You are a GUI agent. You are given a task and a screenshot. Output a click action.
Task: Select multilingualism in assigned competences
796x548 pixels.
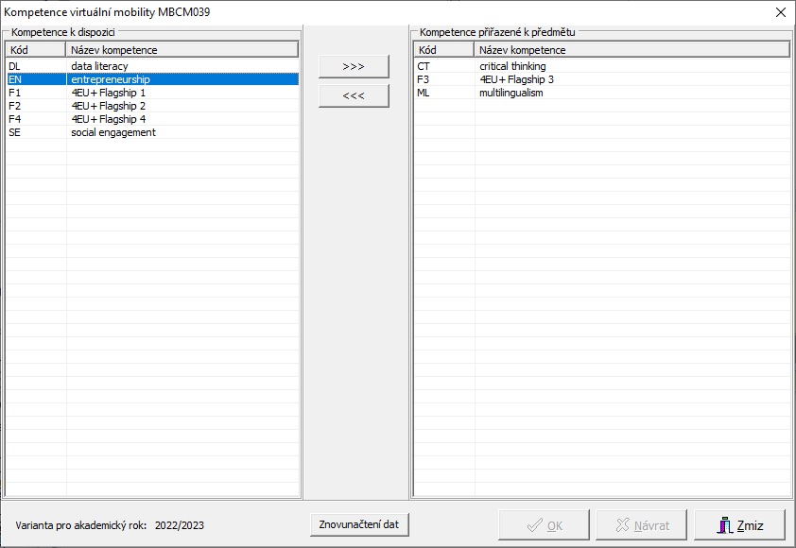coord(510,93)
